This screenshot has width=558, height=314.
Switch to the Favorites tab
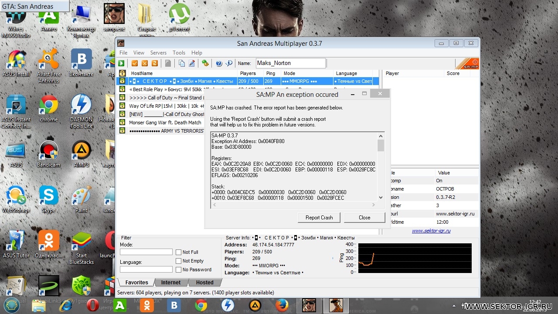point(137,283)
